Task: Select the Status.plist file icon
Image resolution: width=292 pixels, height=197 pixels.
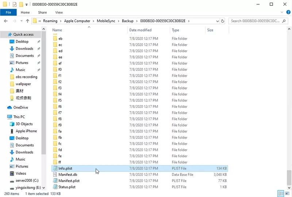Action: click(55, 187)
